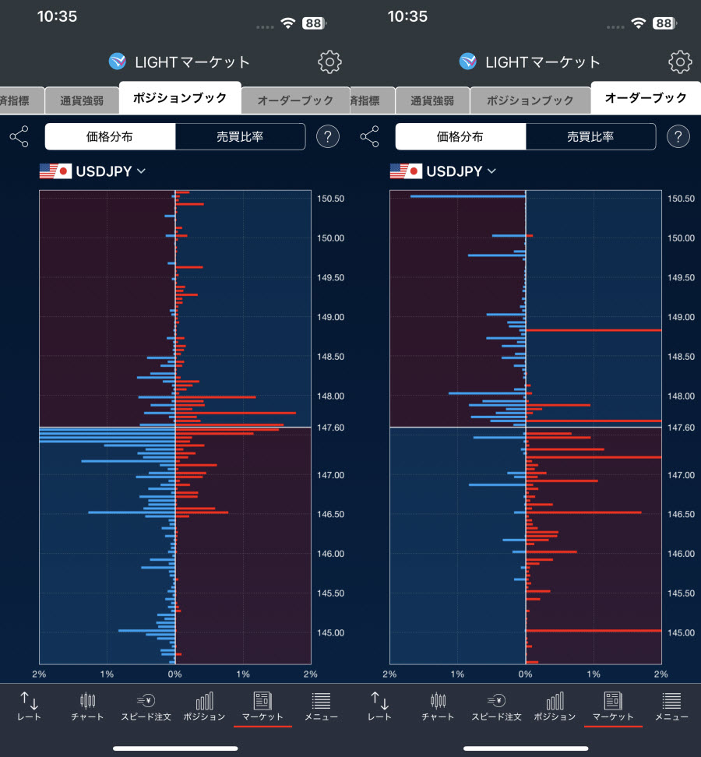The height and width of the screenshot is (757, 701).
Task: Open settings gear on left screen
Action: [329, 62]
